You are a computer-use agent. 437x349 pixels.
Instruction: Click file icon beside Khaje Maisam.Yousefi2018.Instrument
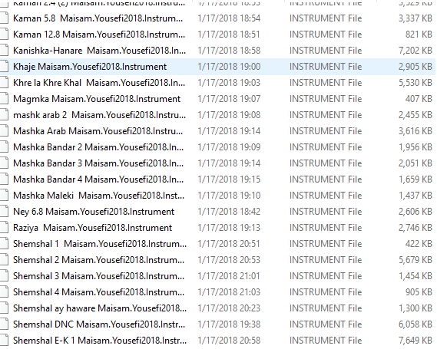click(x=4, y=67)
